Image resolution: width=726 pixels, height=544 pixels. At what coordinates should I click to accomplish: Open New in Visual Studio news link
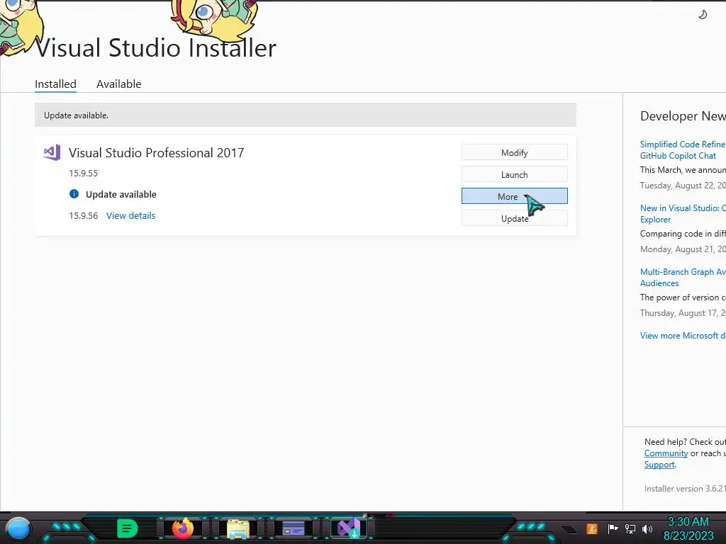683,214
